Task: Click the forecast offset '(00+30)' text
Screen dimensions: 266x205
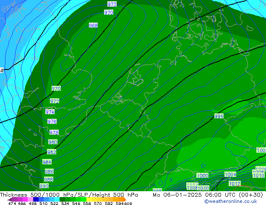Action: click(x=251, y=195)
